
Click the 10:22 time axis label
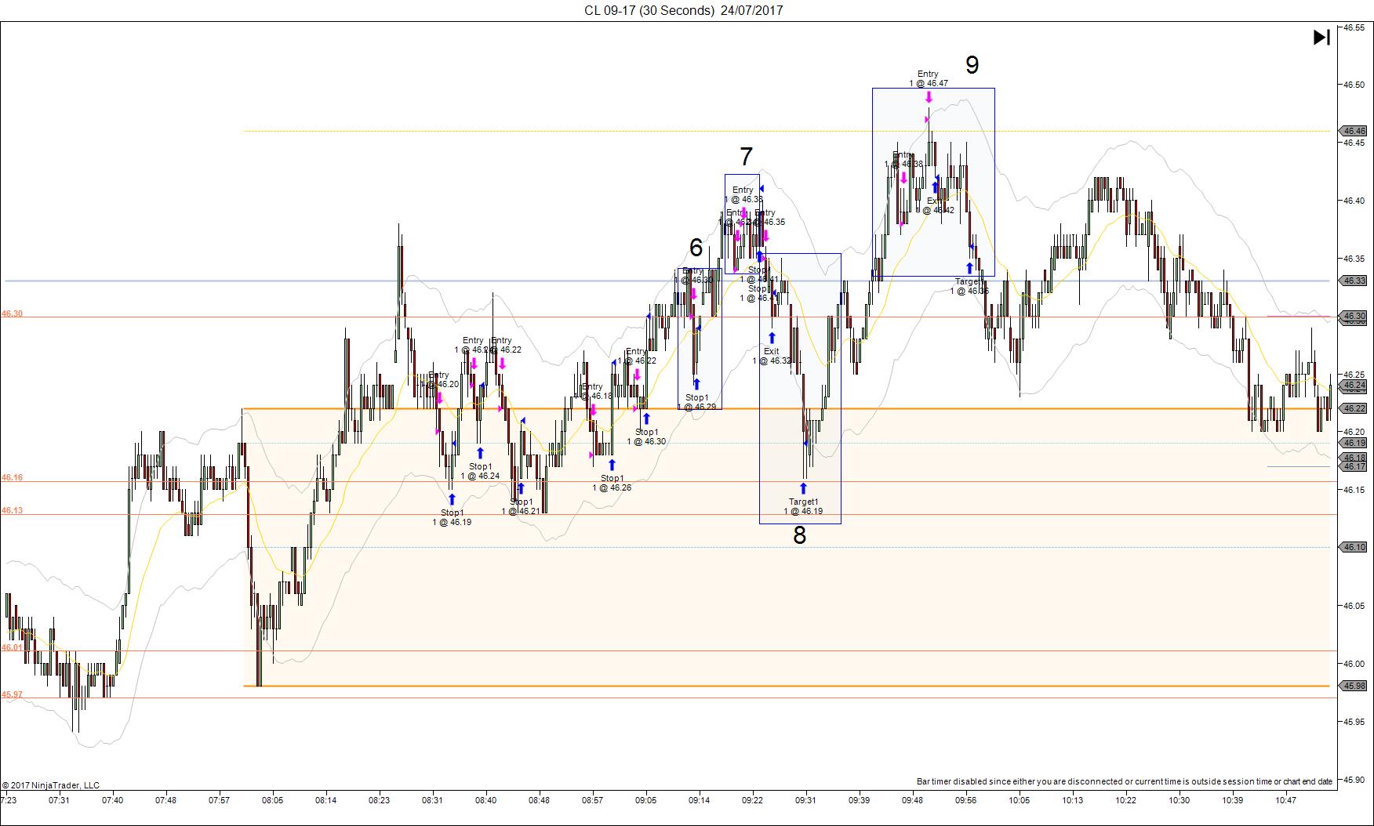pos(1125,800)
